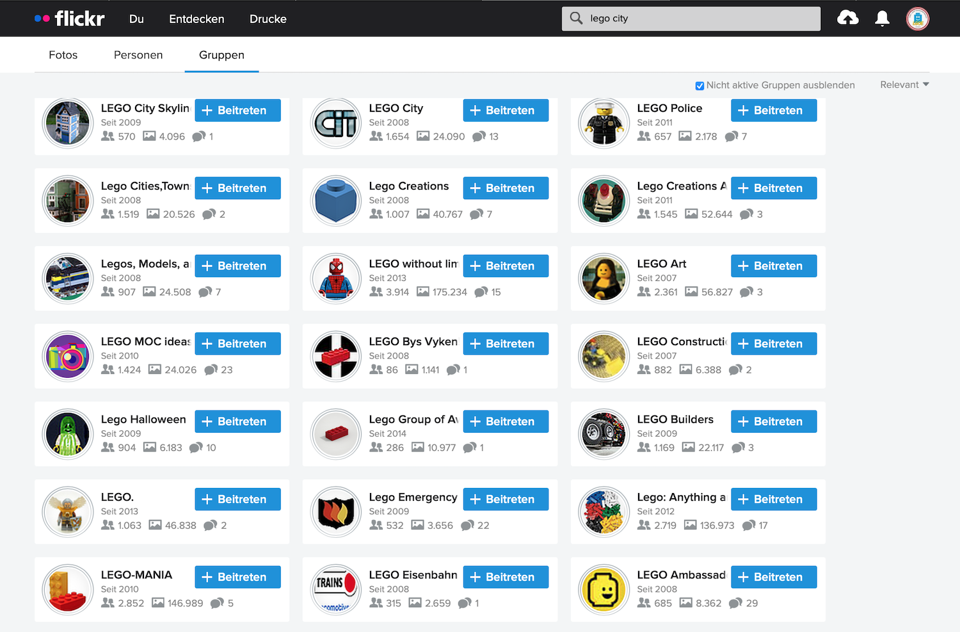Open the LEGO-MANIA group title
Screen dimensions: 960x632
tap(136, 575)
